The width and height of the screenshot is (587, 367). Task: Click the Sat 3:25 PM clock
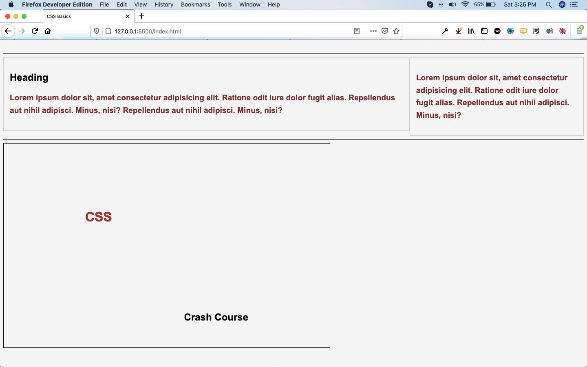[x=520, y=4]
